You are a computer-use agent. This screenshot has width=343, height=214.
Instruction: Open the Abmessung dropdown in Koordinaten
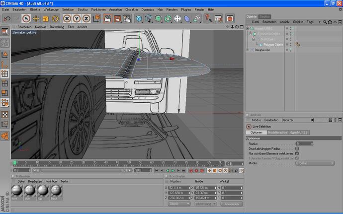pos(205,204)
